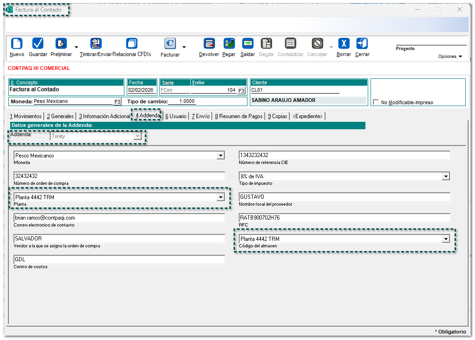475x340 pixels.
Task: Open the Código del almacen dropdown
Action: tap(446, 239)
